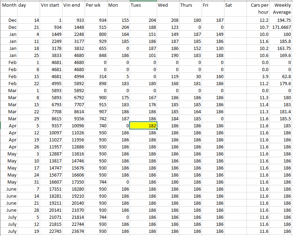Select the Tues cell containing 101
Viewport: 293px width, 236px height.
click(x=143, y=56)
